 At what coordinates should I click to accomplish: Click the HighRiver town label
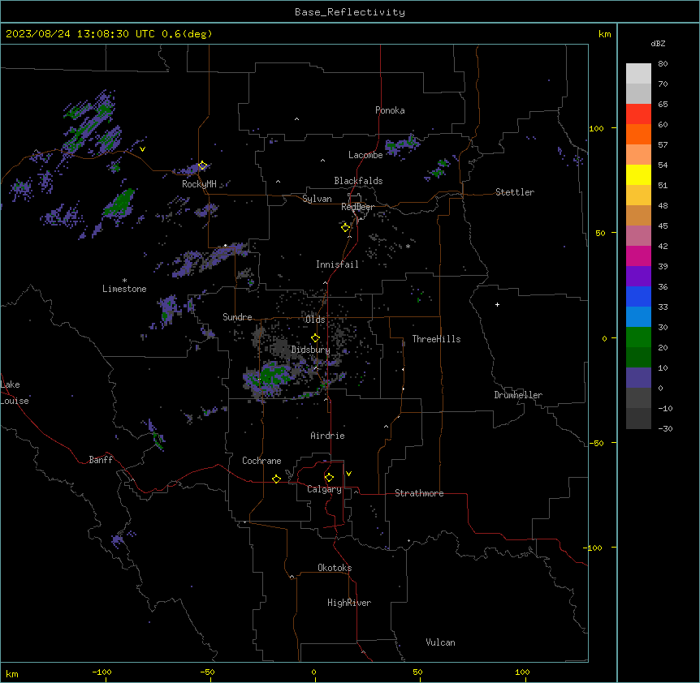[x=349, y=603]
